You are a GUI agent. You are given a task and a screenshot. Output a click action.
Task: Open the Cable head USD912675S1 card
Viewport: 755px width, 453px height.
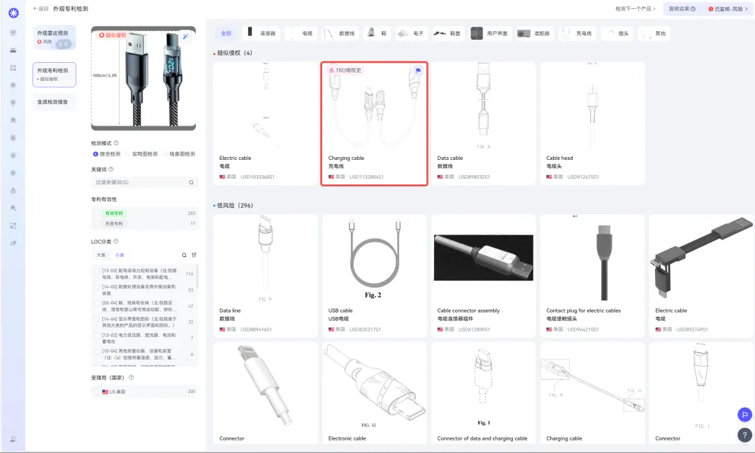(x=592, y=123)
